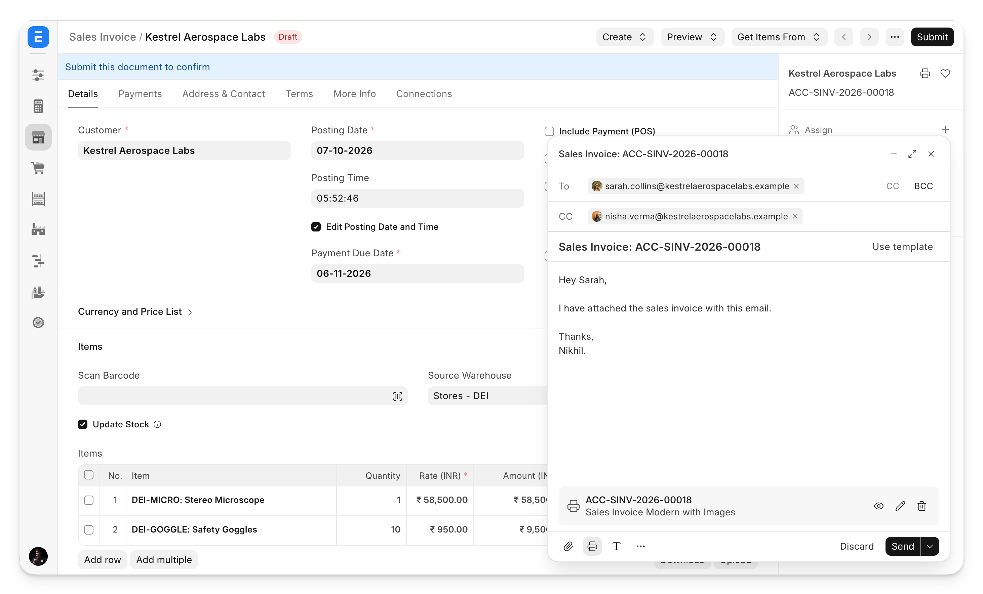This screenshot has width=983, height=594.
Task: Switch to the Connections tab
Action: pyautogui.click(x=424, y=94)
